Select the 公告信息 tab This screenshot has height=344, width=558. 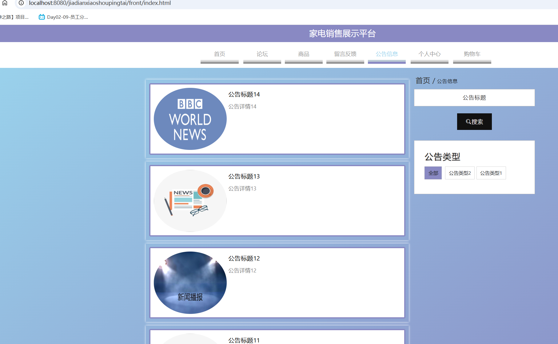coord(387,54)
